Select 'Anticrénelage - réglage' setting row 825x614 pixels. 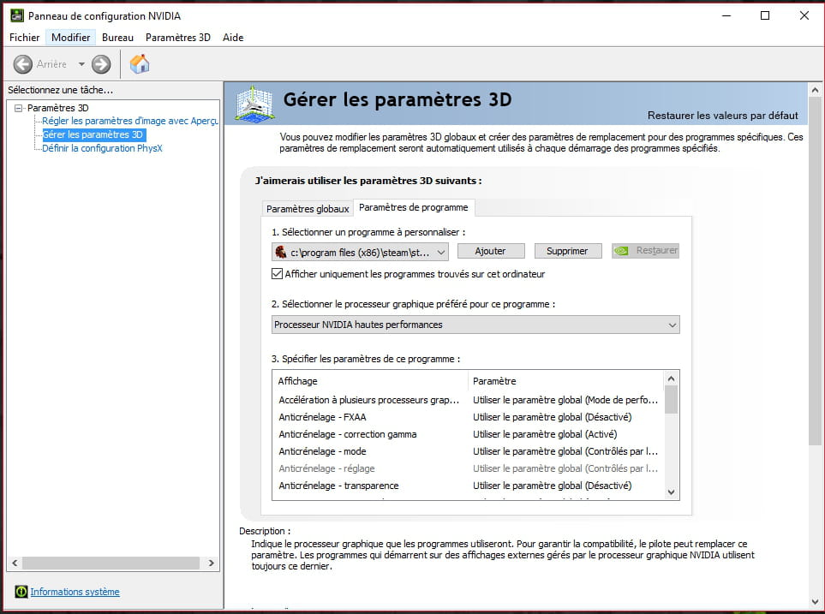coord(469,468)
